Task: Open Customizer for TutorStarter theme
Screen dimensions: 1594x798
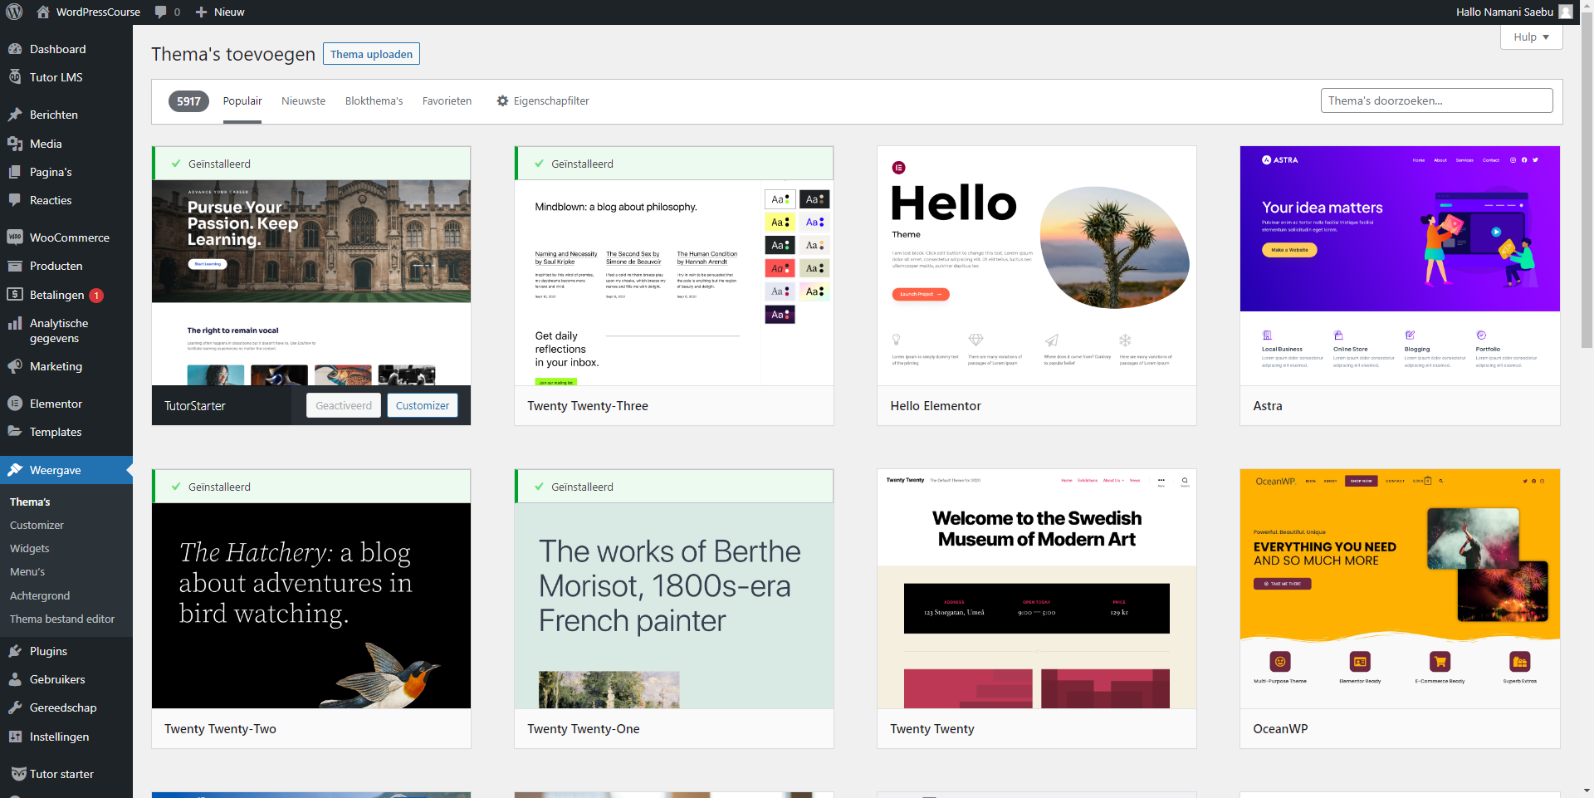Action: point(422,405)
